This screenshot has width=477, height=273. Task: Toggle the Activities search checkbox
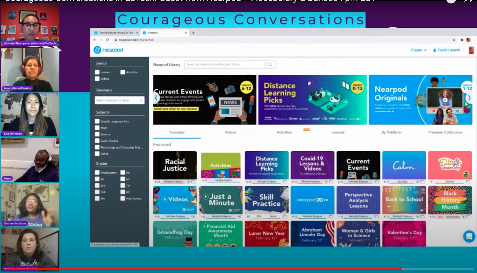(x=123, y=72)
